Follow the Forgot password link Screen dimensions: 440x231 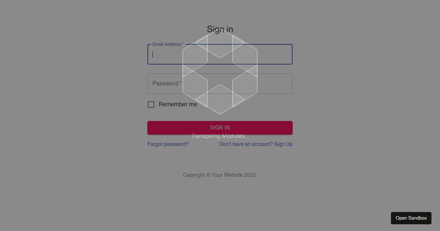pos(168,144)
